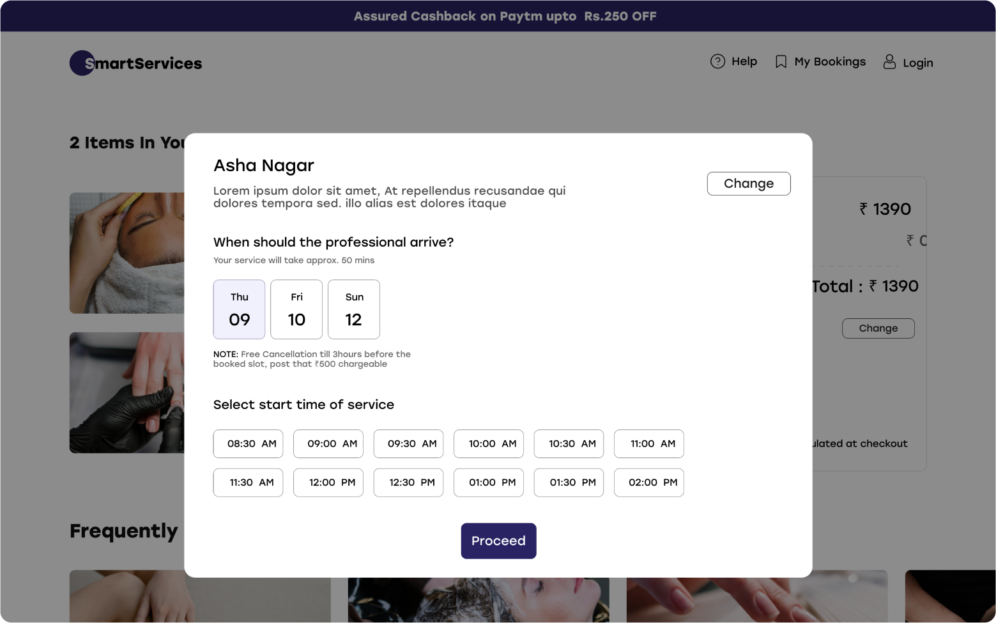Click the Login link text
Viewport: 996px width, 623px height.
pos(917,63)
